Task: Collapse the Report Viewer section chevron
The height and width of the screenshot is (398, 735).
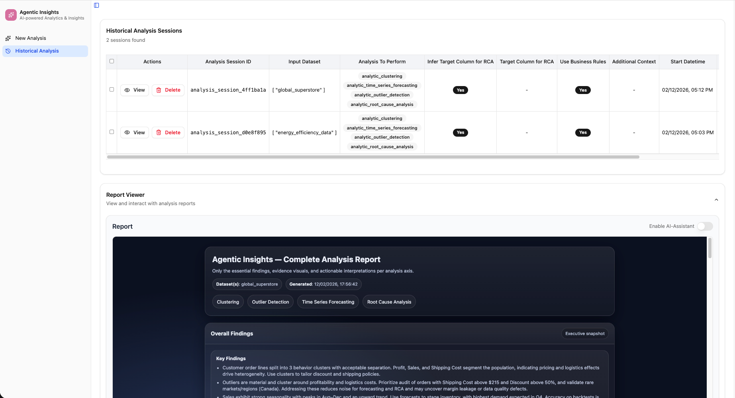Action: coord(716,200)
